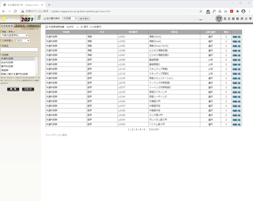Open the Chrome extensions puzzle icon
Image resolution: width=253 pixels, height=201 pixels.
click(237, 11)
